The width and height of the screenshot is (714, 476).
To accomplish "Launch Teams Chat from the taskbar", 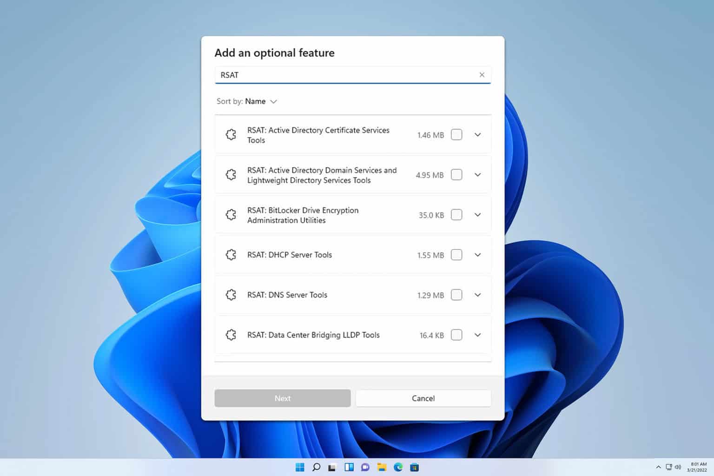I will click(x=365, y=467).
